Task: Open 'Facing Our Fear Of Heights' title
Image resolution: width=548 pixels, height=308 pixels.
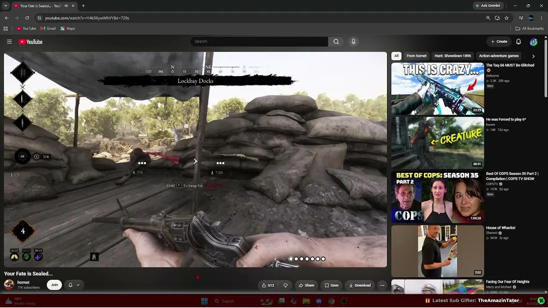Action: pos(507,282)
